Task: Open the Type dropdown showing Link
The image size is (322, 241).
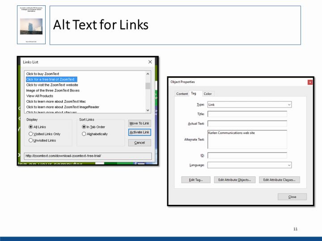Action: point(249,104)
